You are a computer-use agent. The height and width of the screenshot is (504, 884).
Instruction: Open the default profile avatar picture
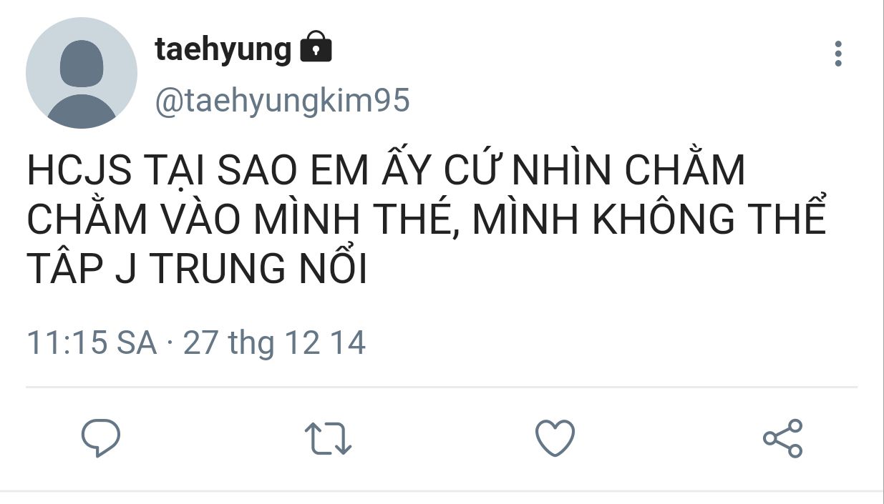81,74
